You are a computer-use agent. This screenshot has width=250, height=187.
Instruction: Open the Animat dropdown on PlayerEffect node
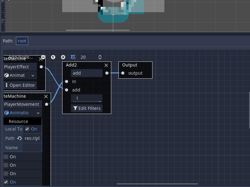pos(32,75)
